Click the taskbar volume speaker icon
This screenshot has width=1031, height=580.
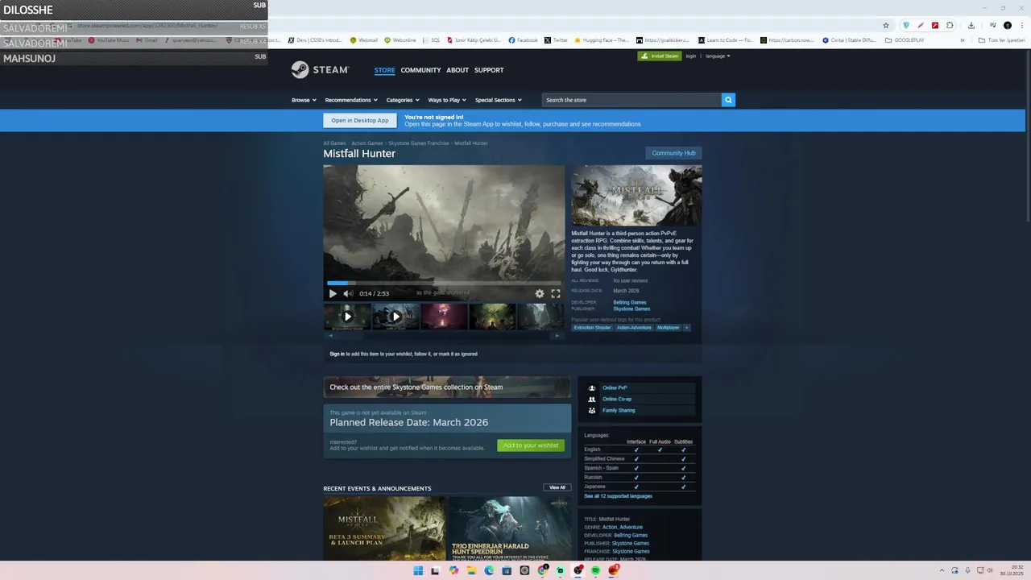pyautogui.click(x=990, y=570)
